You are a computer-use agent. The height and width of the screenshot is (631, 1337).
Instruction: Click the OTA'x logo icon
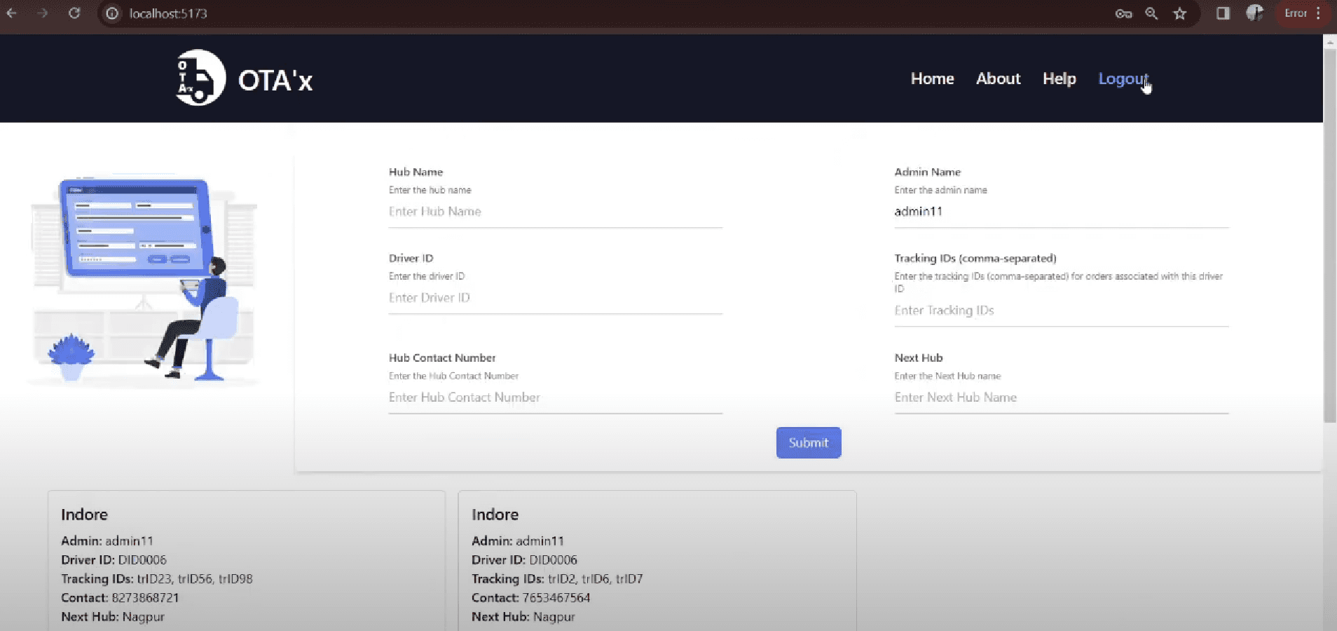pos(198,77)
